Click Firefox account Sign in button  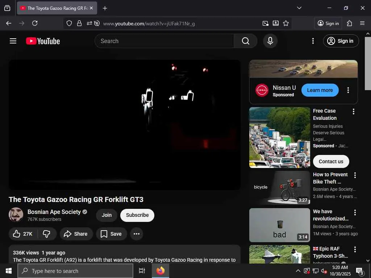(x=328, y=23)
